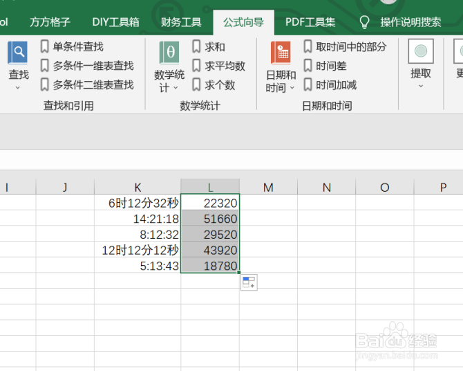Choose the 求平均数 formula
The height and width of the screenshot is (371, 463).
coord(225,66)
